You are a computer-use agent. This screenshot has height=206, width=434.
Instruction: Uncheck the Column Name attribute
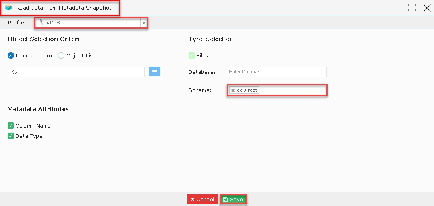click(10, 126)
